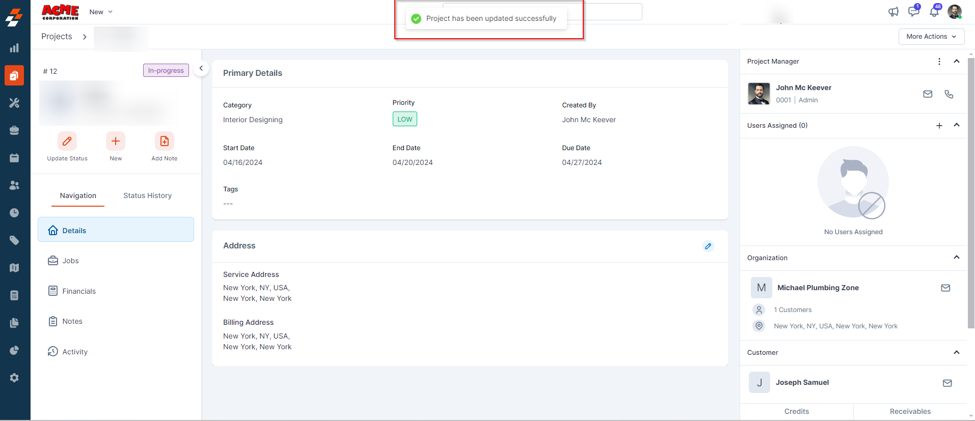Viewport: 975px width, 421px height.
Task: Open the Receivables tab under Customer
Action: pyautogui.click(x=910, y=411)
